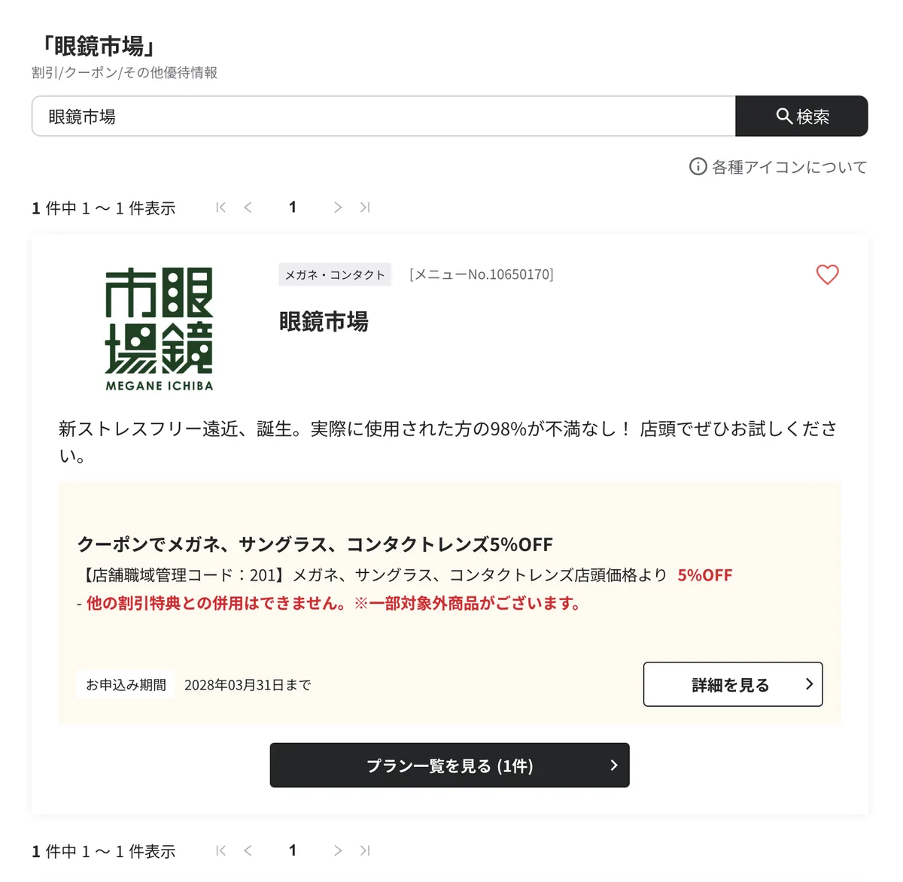Click the Megane Ichiba logo image
Viewport: 903px width, 882px height.
[160, 329]
